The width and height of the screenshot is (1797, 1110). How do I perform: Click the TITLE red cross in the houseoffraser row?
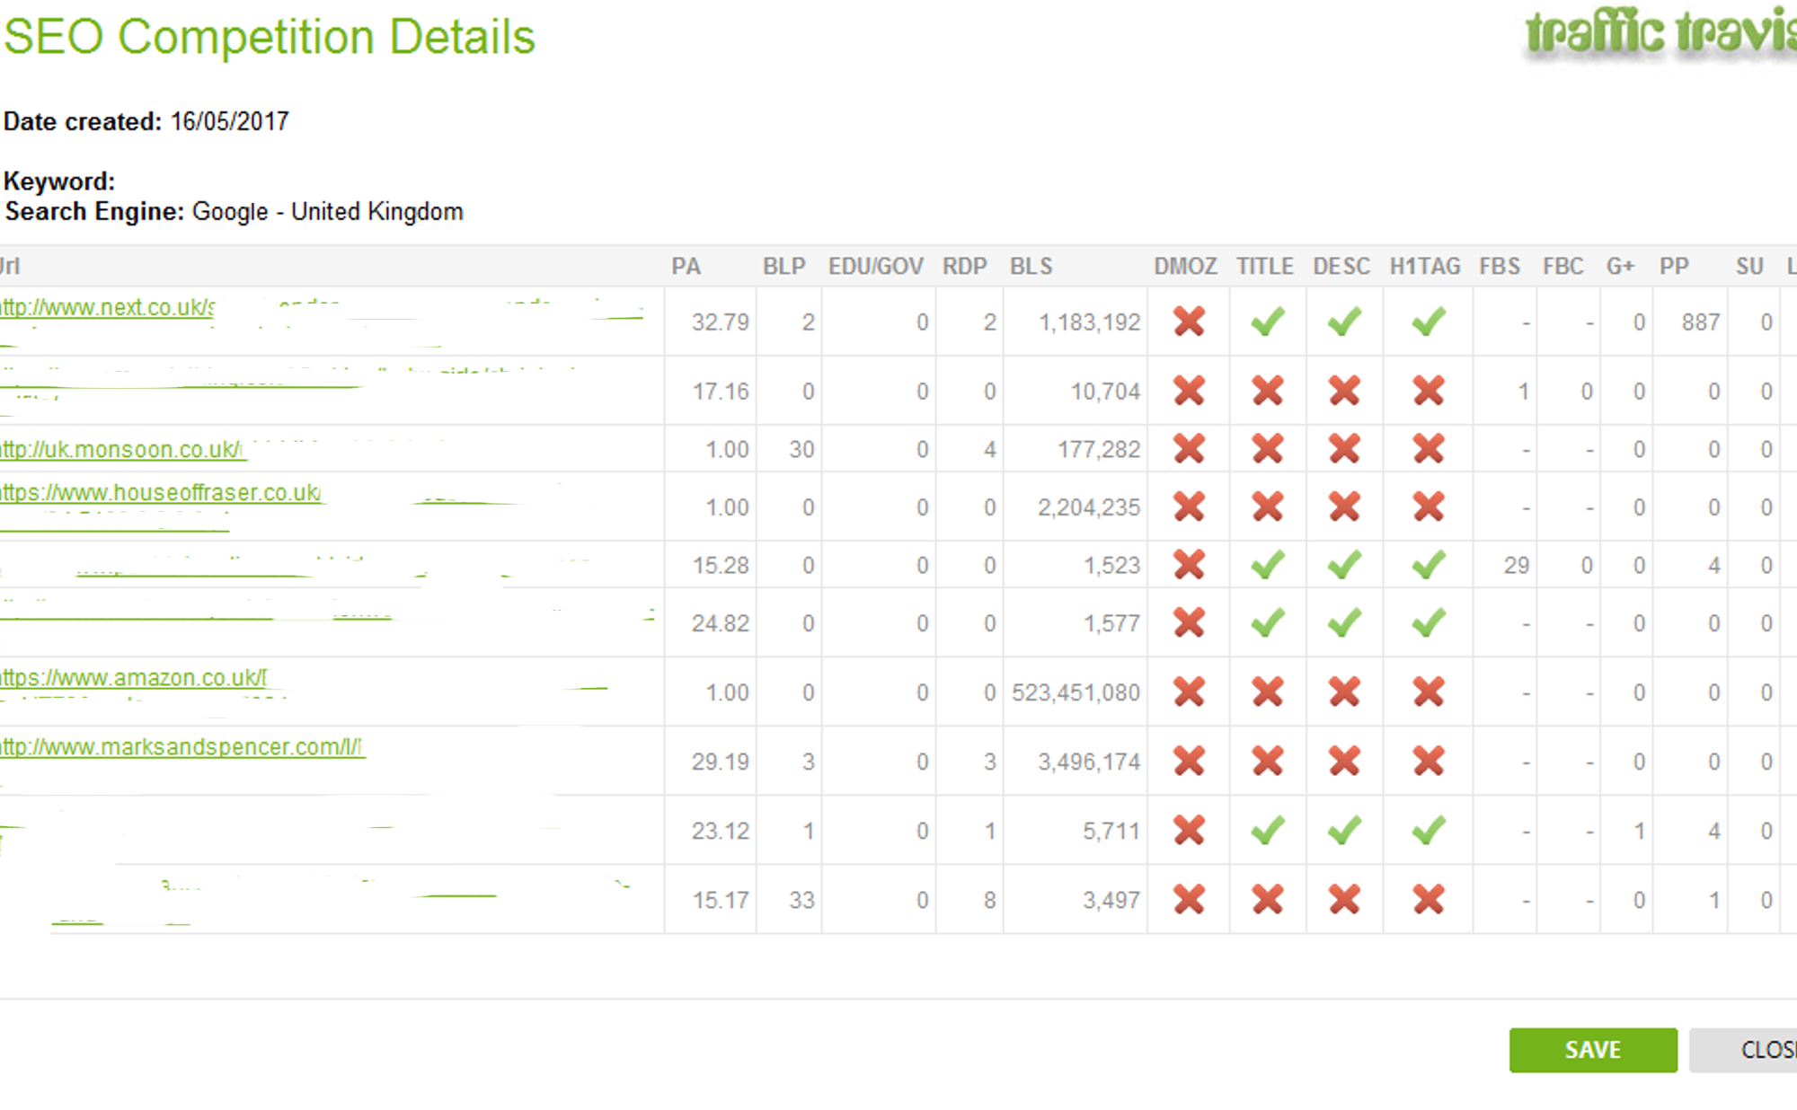pyautogui.click(x=1267, y=507)
